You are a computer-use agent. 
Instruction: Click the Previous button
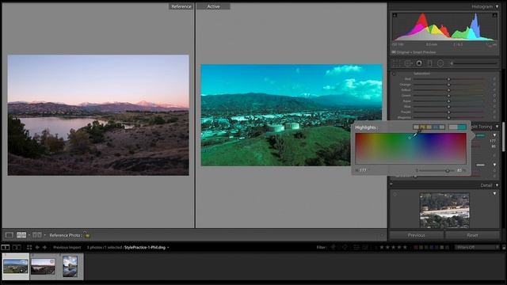click(x=417, y=235)
